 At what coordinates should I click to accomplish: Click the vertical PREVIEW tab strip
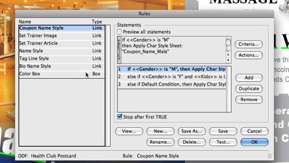coord(119,50)
